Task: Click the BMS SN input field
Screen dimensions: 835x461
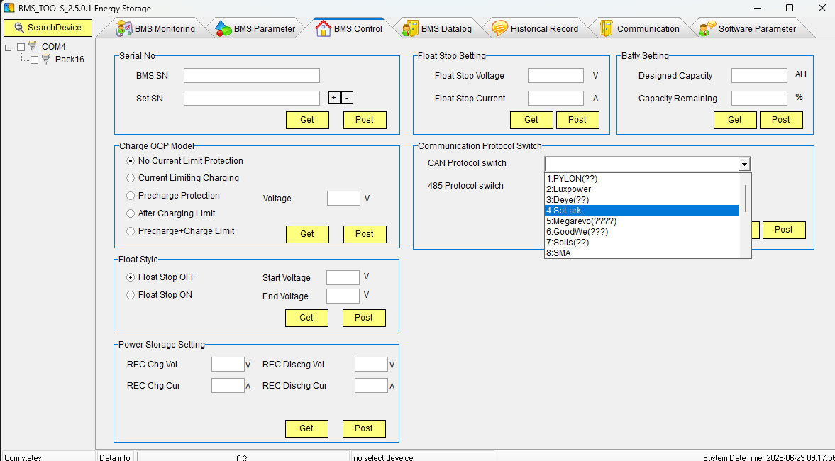Action: 251,76
